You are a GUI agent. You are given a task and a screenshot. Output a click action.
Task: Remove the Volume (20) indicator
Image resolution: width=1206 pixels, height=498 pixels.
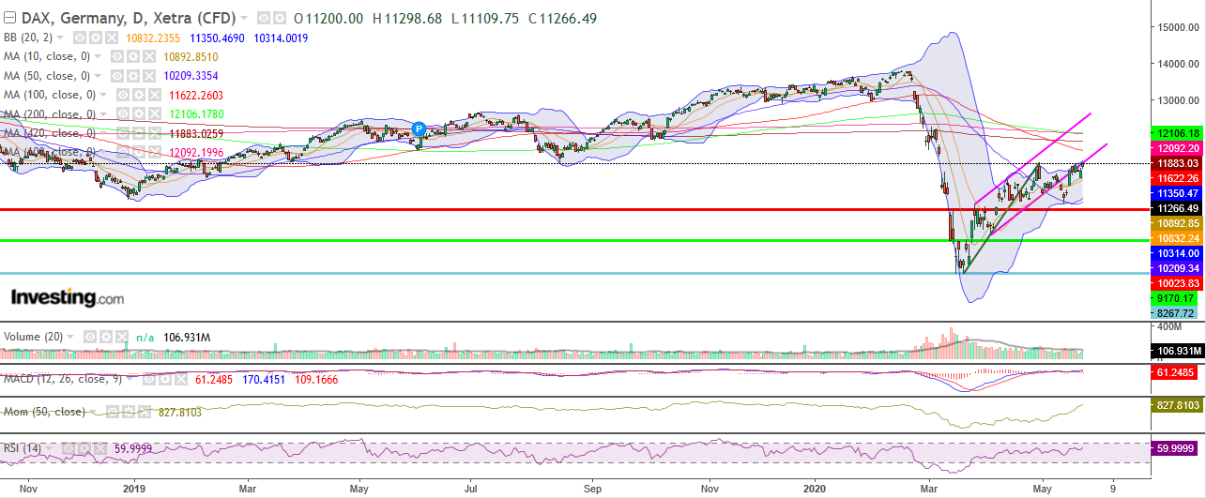click(x=122, y=337)
